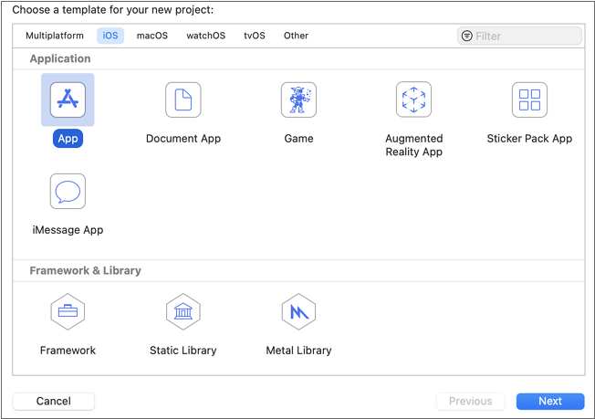This screenshot has height=419, width=595.
Task: Switch to the iOS platform tab
Action: (110, 36)
